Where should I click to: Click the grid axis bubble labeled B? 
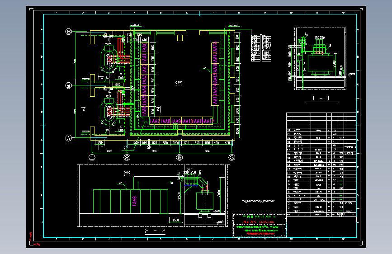(69, 32)
